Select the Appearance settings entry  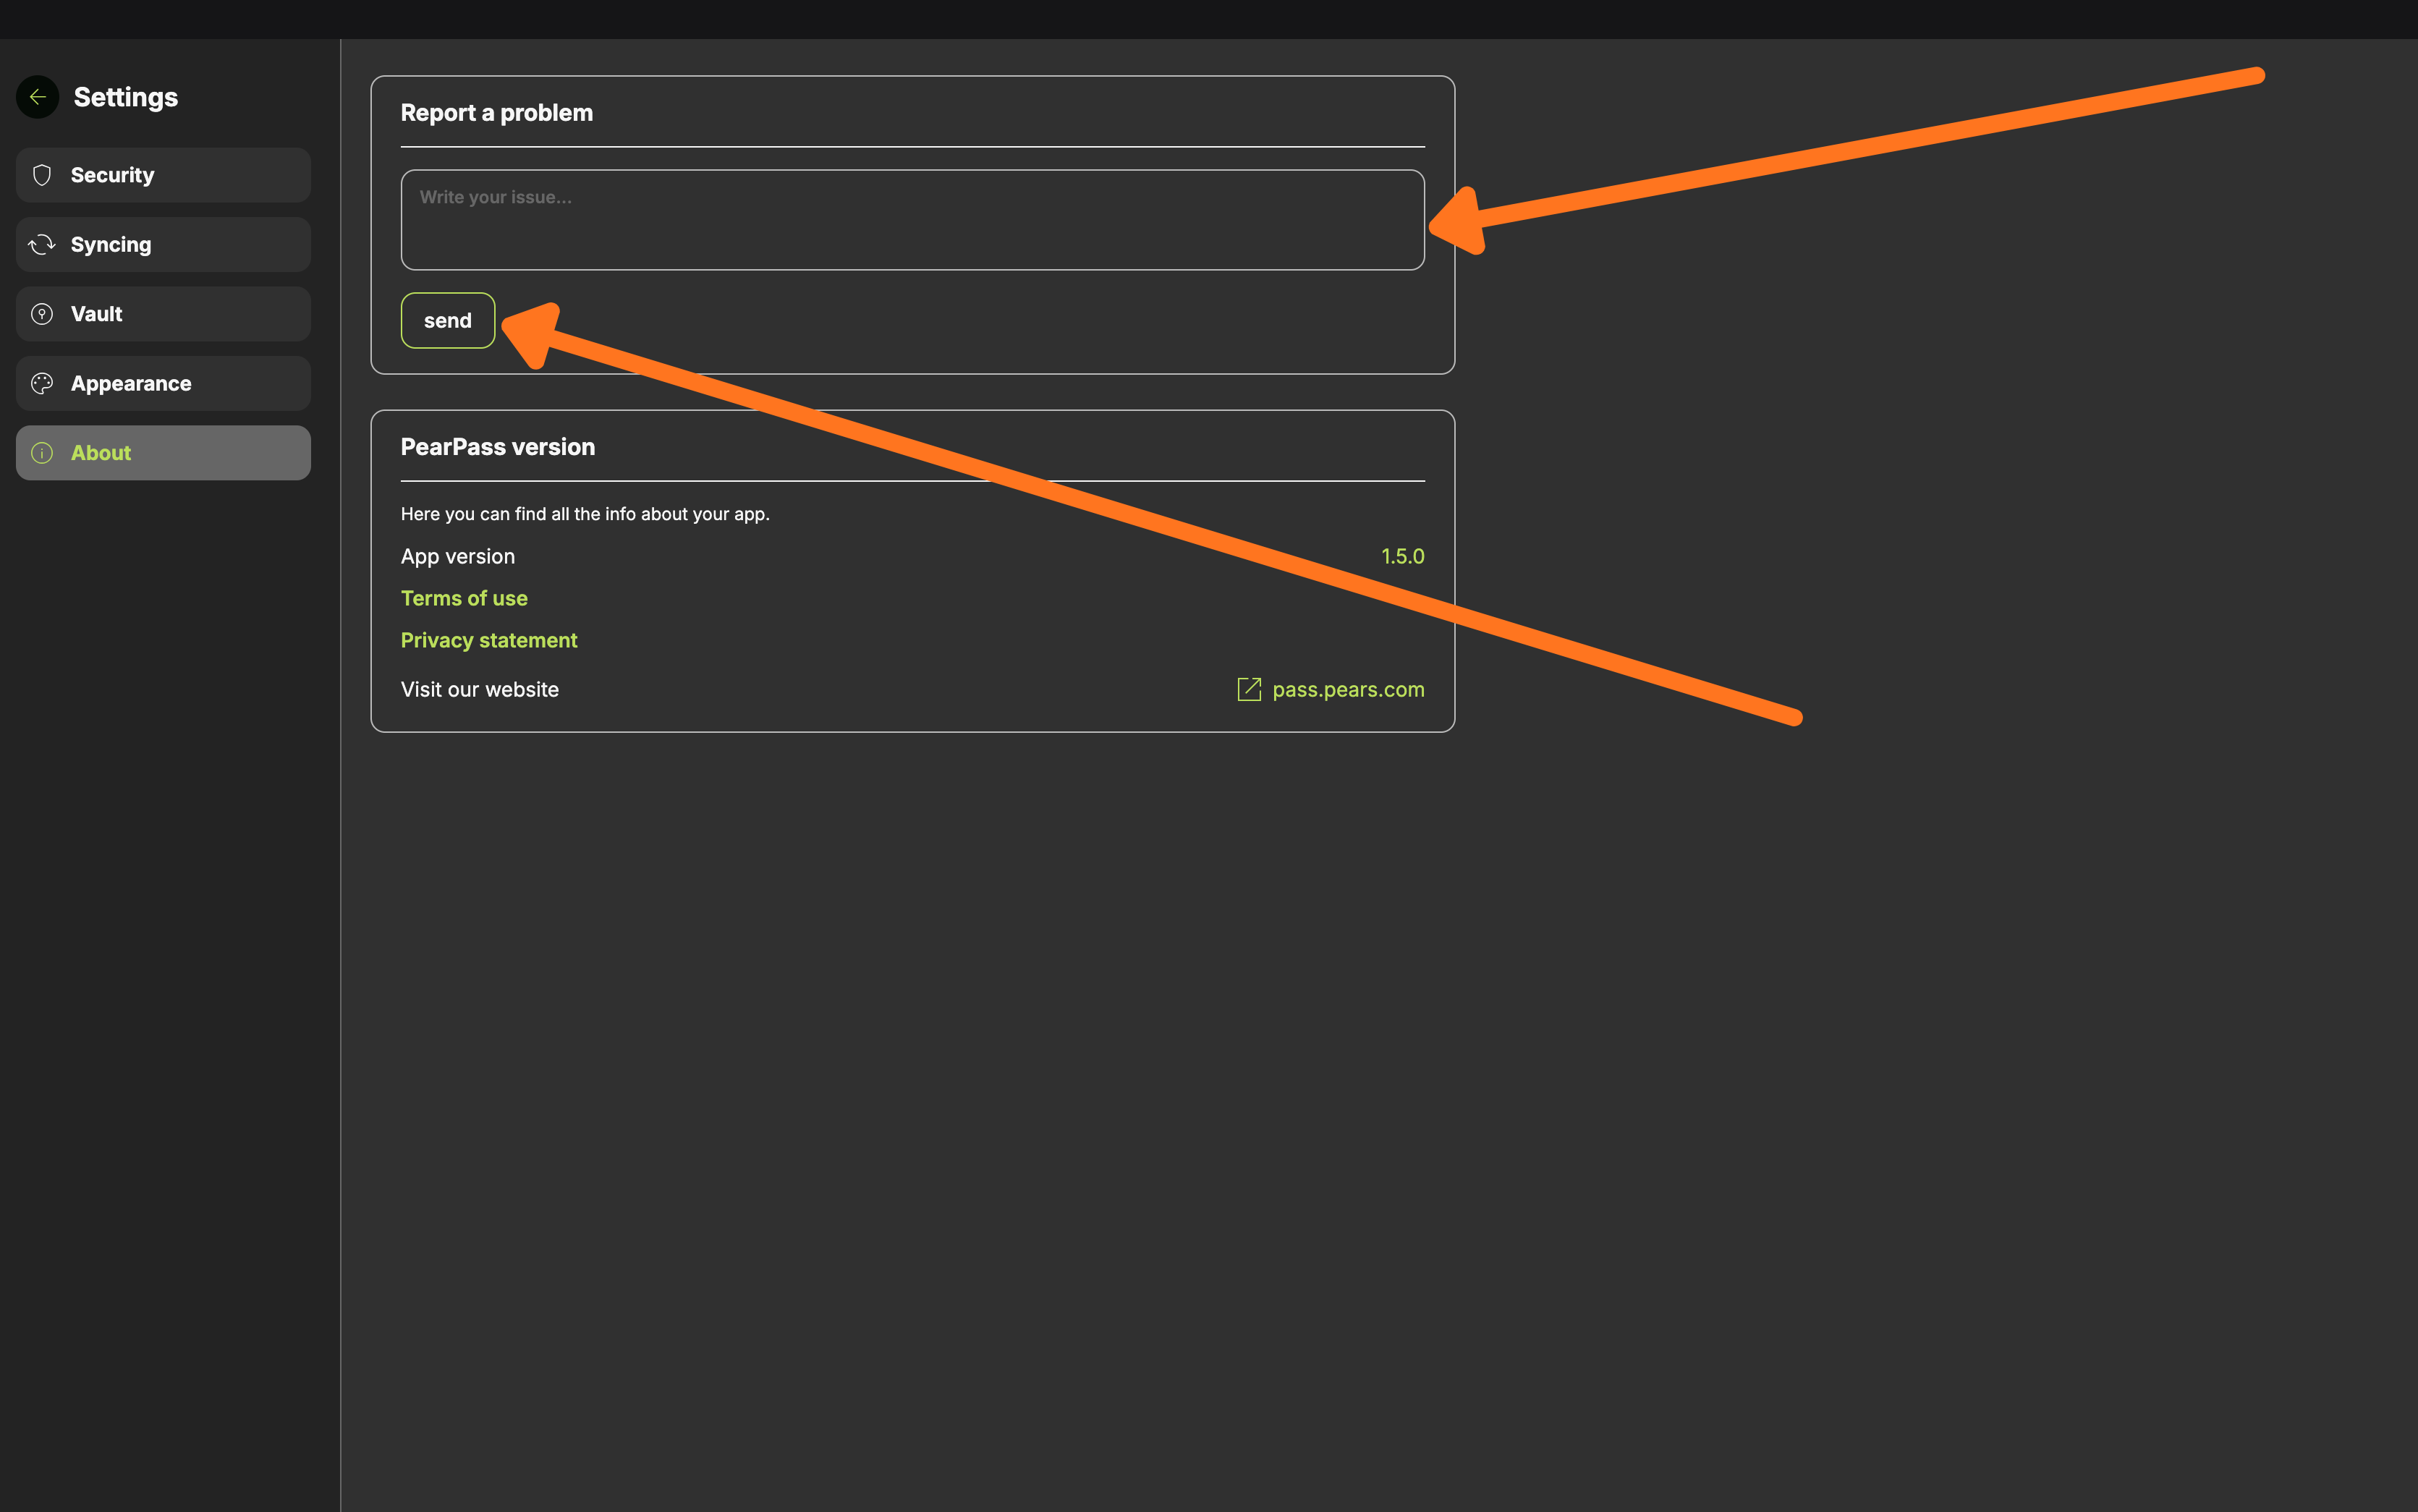click(x=163, y=384)
